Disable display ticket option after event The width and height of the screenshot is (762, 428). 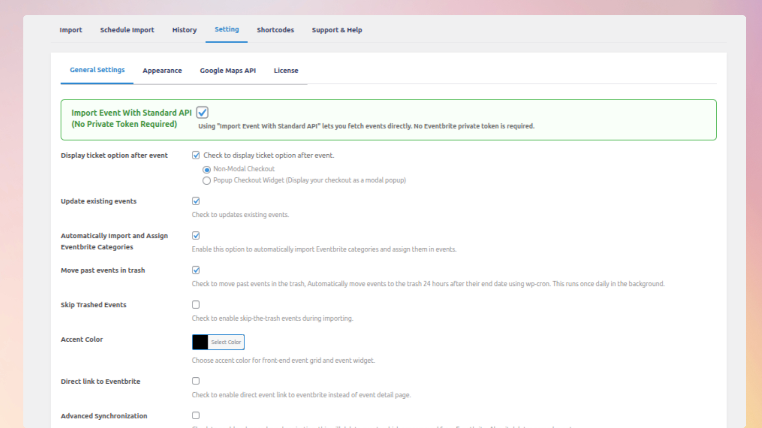point(196,155)
